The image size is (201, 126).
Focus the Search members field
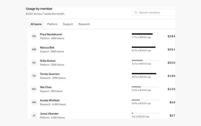coord(154,12)
